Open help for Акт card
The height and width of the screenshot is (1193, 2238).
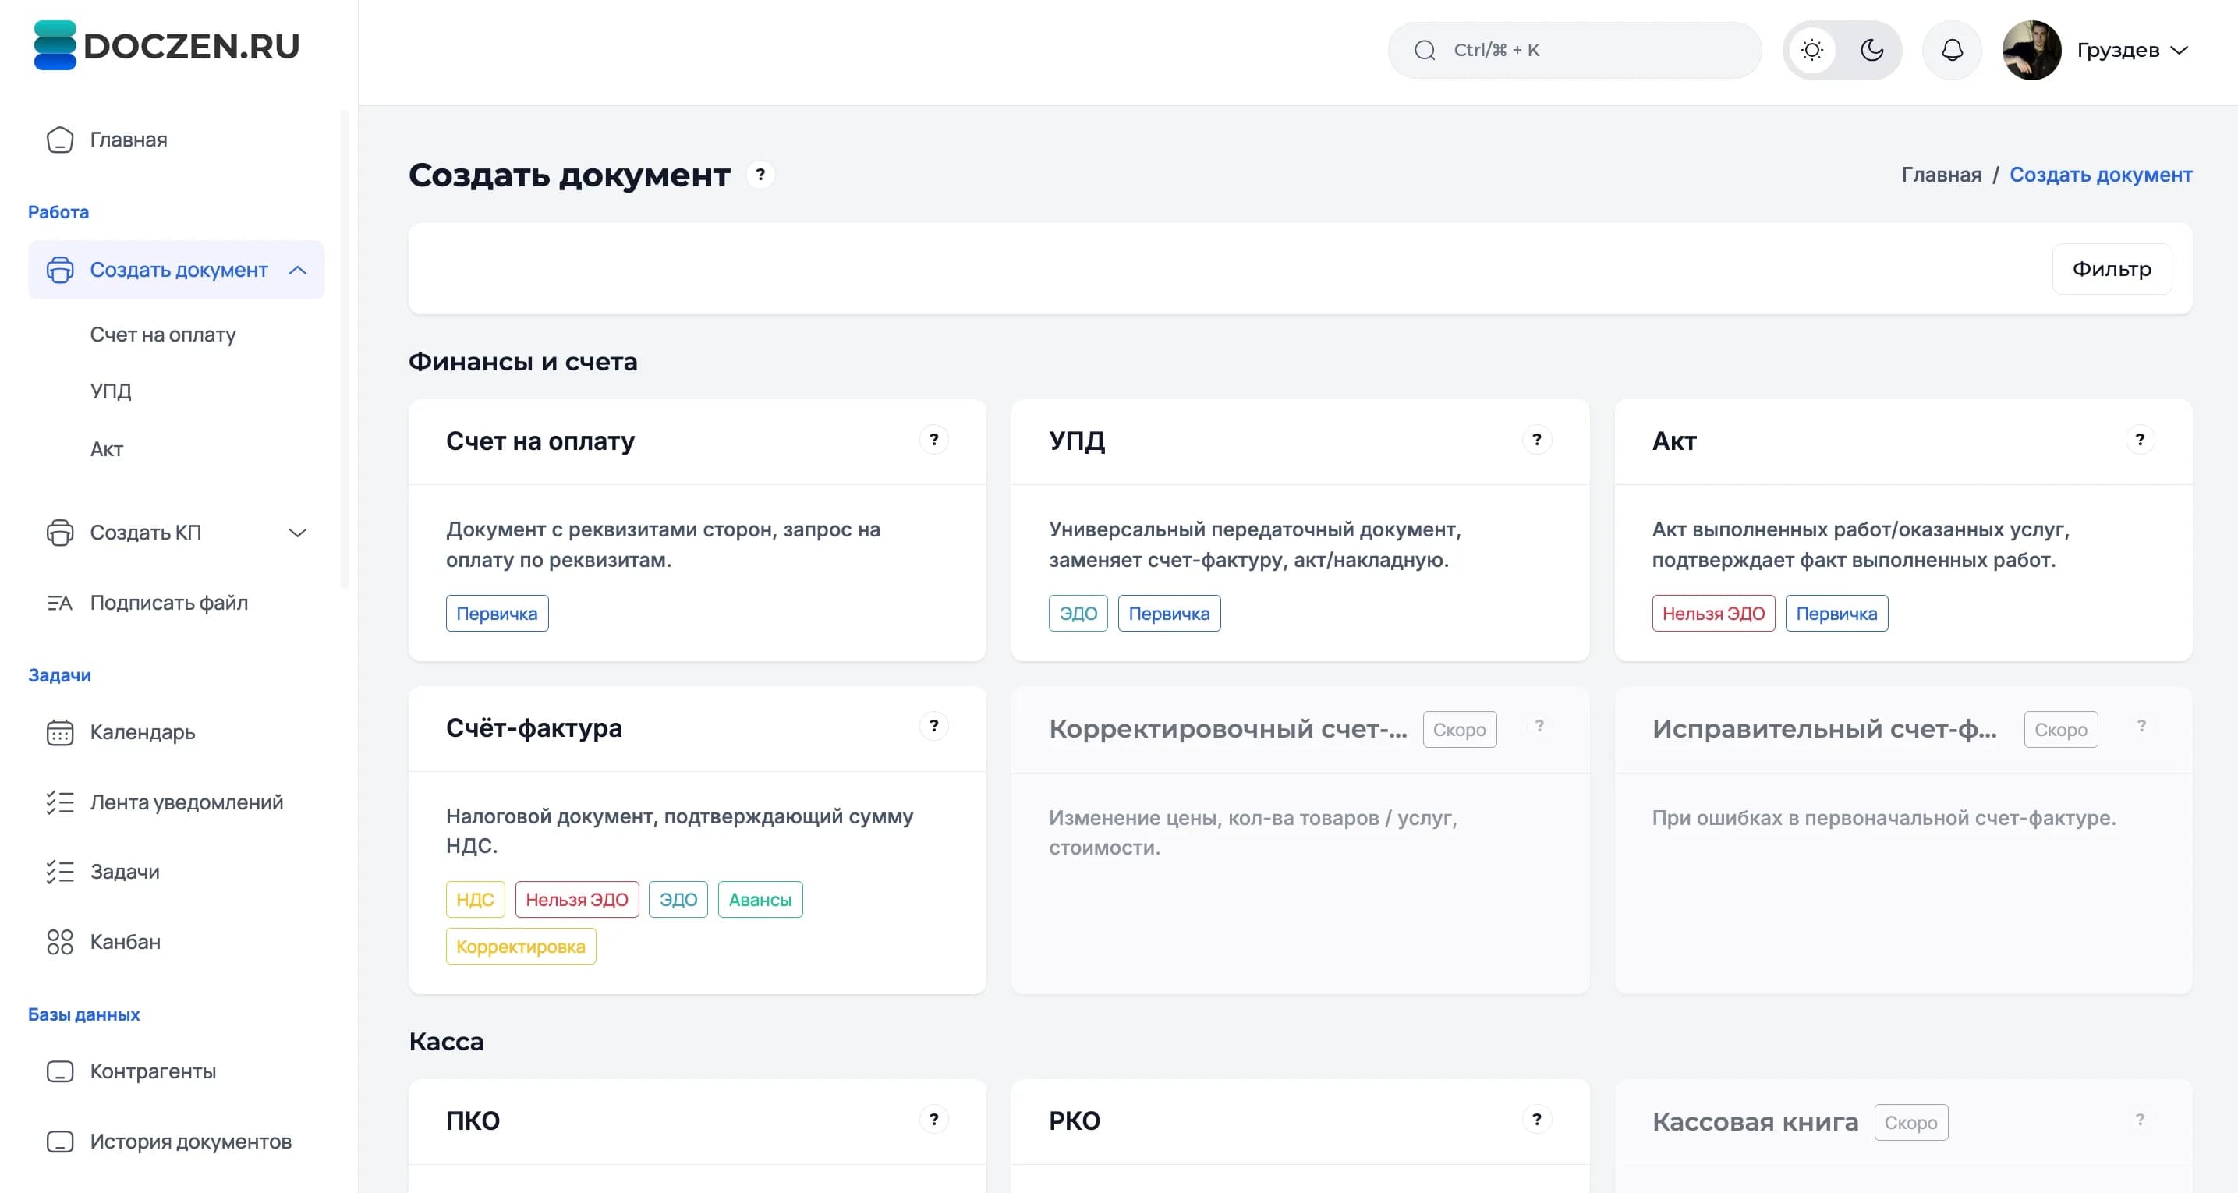pos(2140,440)
